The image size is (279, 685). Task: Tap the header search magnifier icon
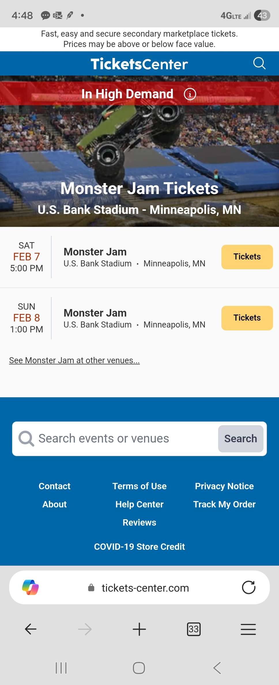click(259, 63)
